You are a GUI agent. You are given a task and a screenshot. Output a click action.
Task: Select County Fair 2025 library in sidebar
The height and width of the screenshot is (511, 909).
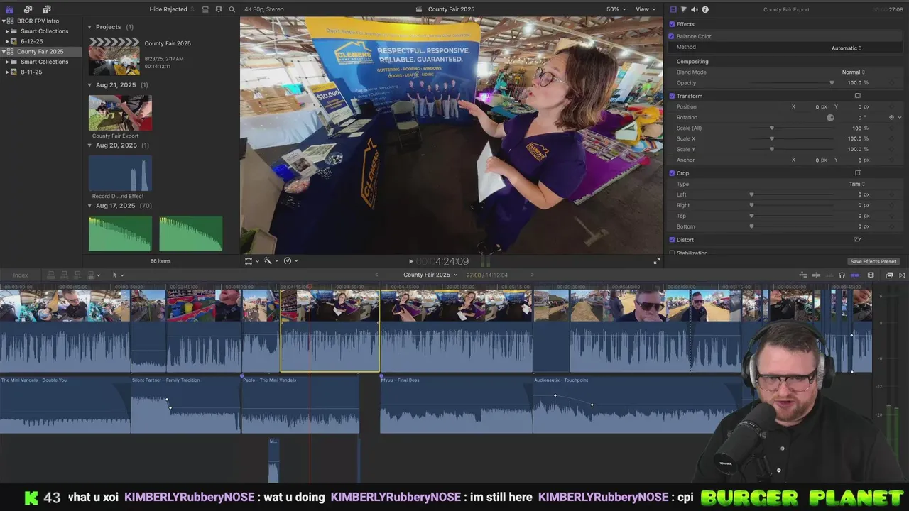[x=40, y=51]
